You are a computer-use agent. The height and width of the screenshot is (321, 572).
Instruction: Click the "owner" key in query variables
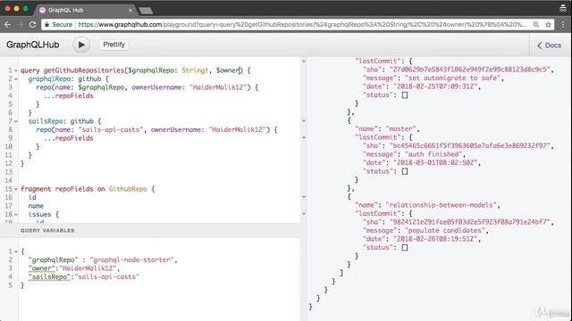coord(42,268)
